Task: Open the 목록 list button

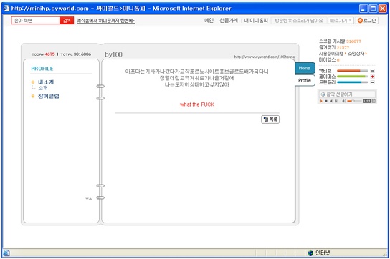Action: 270,119
